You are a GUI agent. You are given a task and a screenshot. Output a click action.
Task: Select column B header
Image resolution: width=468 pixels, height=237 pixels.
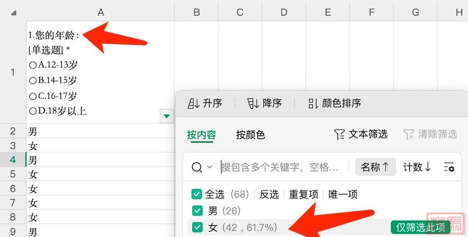click(x=197, y=12)
